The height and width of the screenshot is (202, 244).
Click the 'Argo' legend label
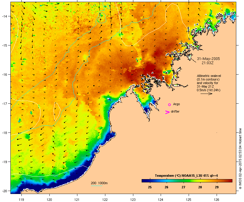[x=176, y=104]
